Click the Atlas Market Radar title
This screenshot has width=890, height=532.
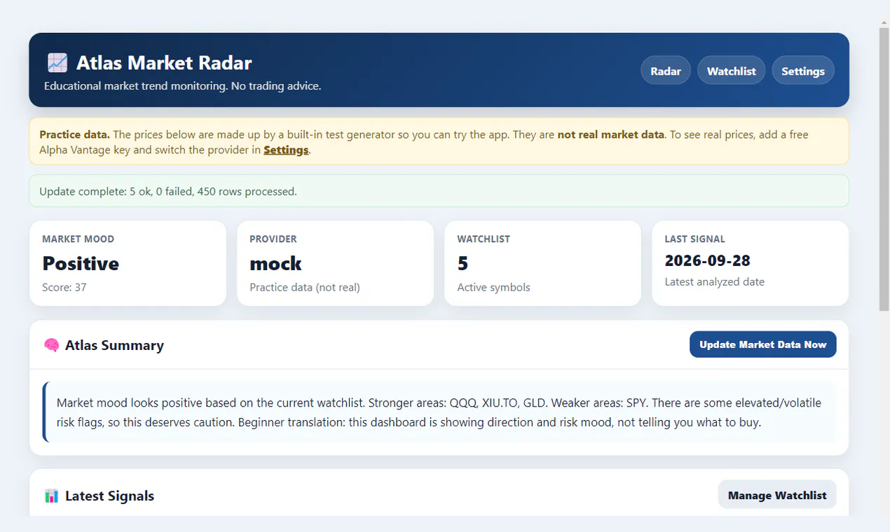[164, 63]
